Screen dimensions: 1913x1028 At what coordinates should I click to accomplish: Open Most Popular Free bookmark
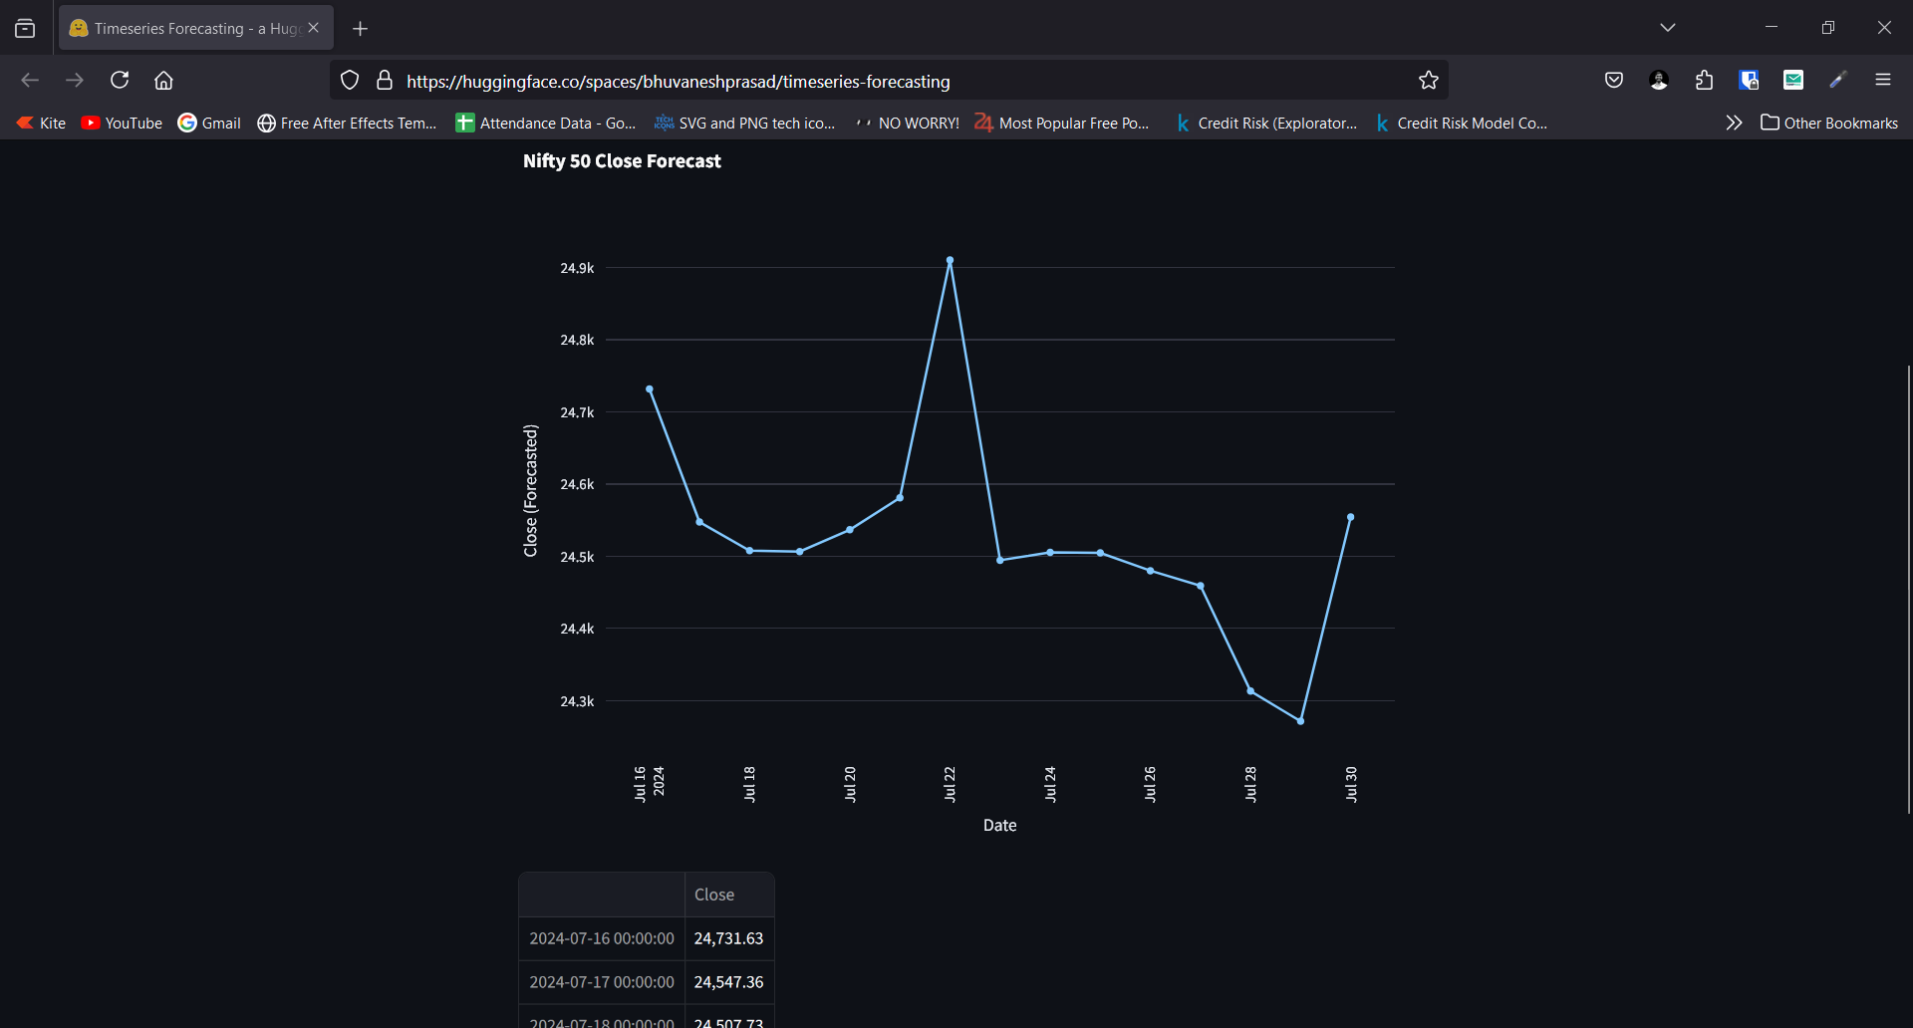click(1062, 124)
